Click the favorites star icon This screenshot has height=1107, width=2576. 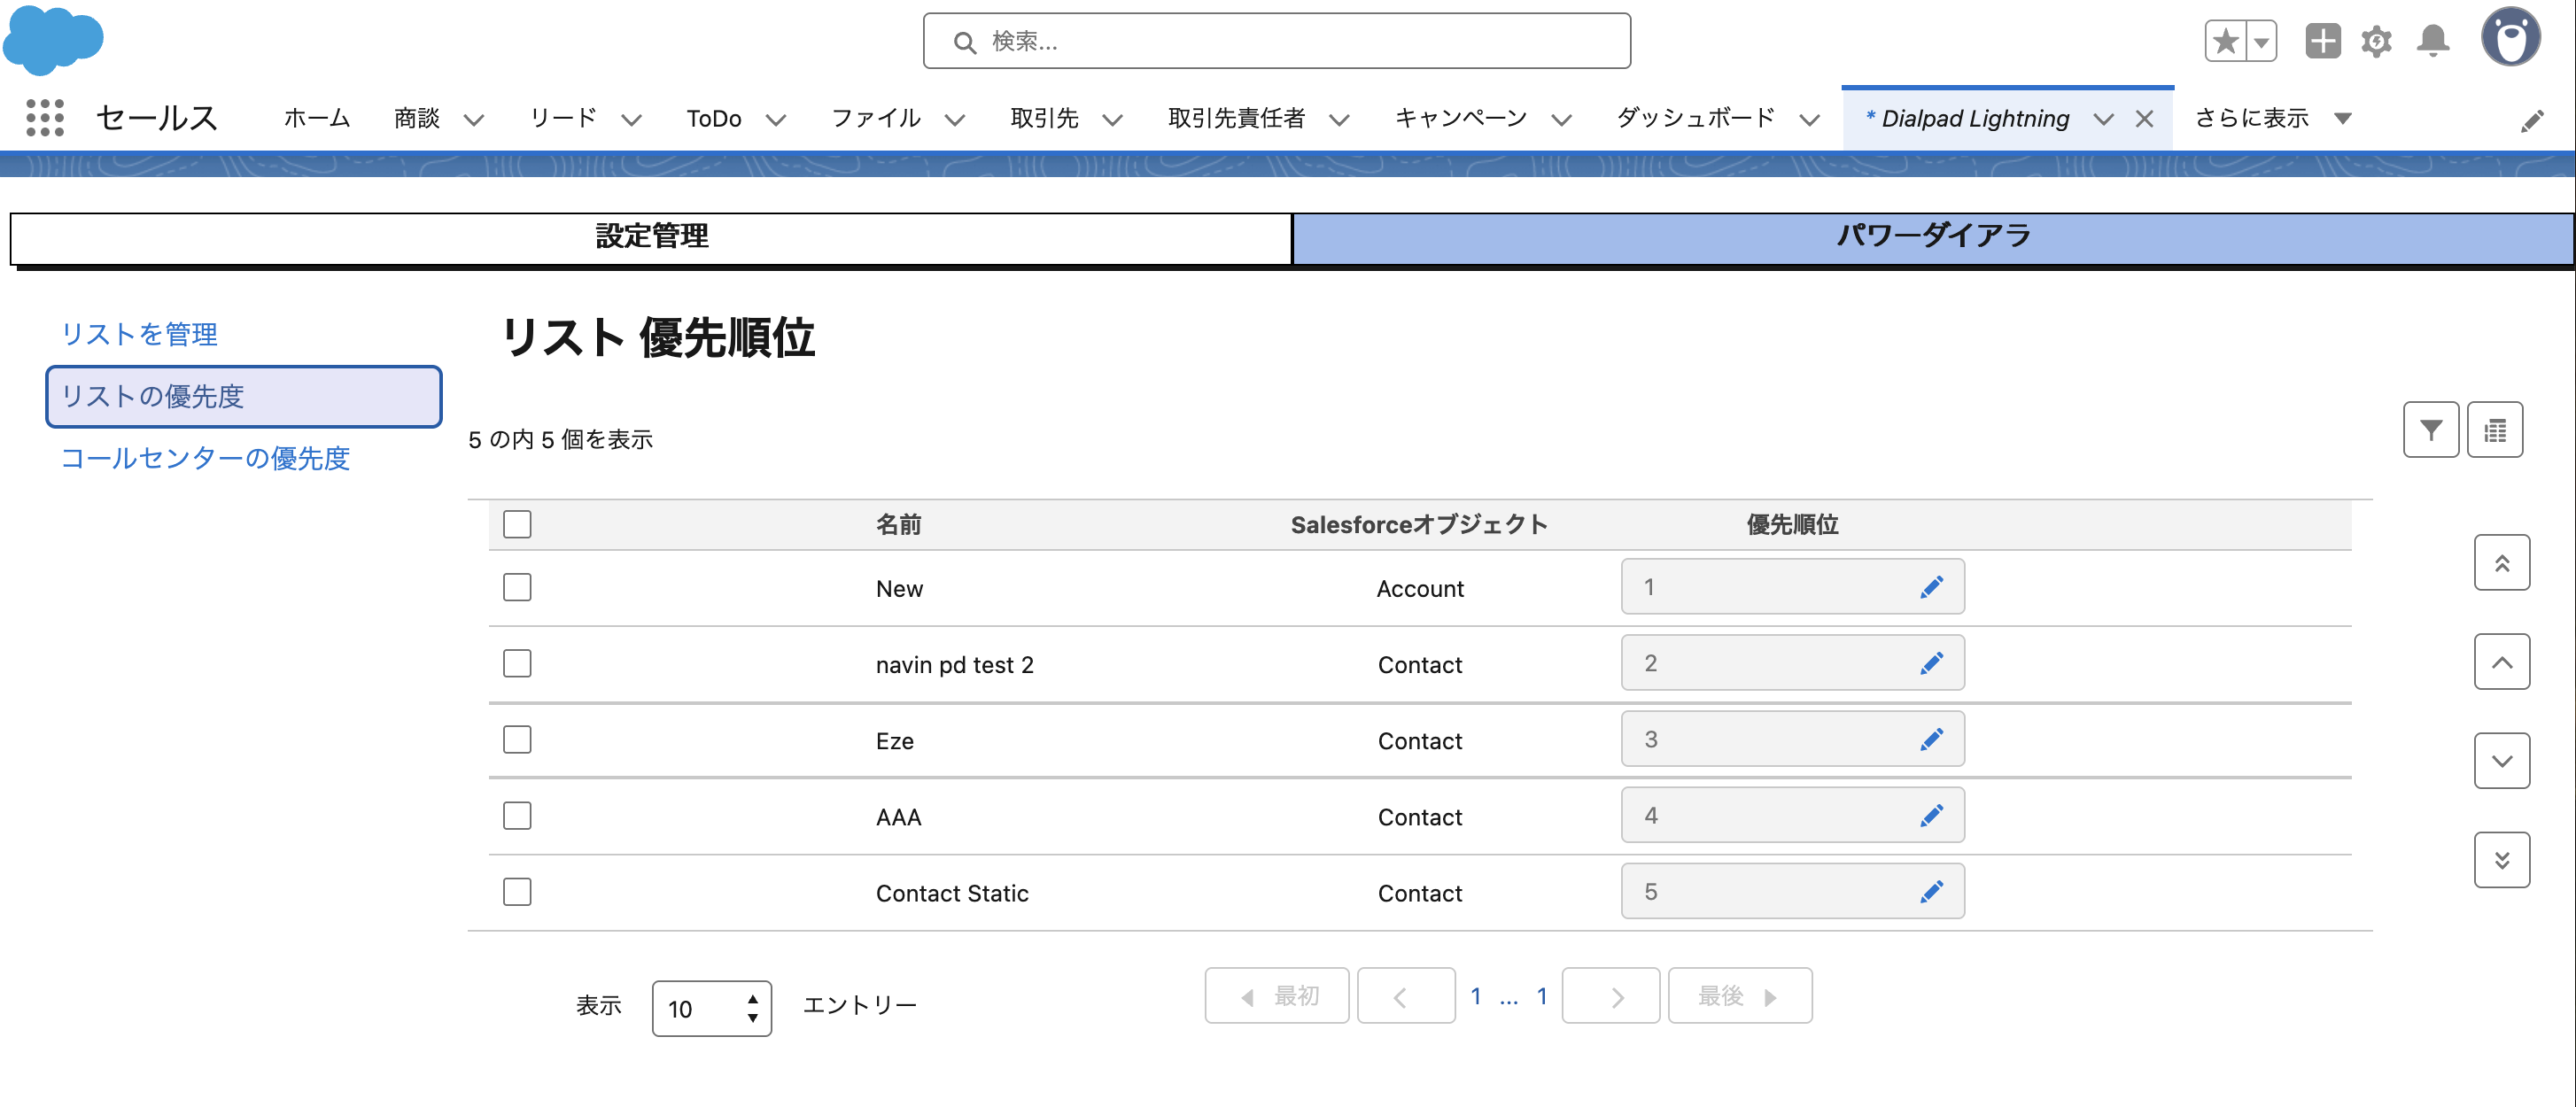coord(2225,41)
